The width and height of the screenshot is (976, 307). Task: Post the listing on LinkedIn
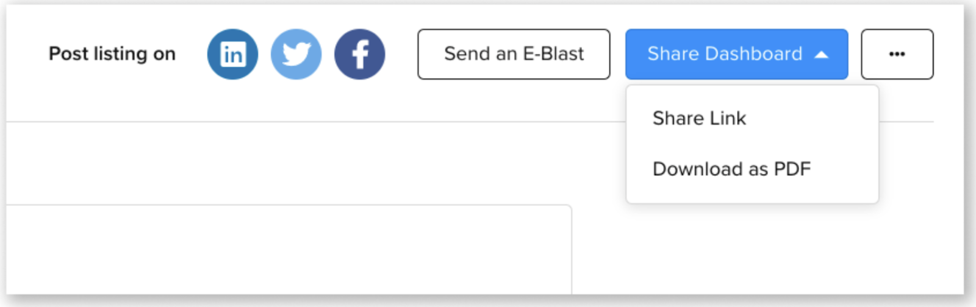(x=232, y=54)
